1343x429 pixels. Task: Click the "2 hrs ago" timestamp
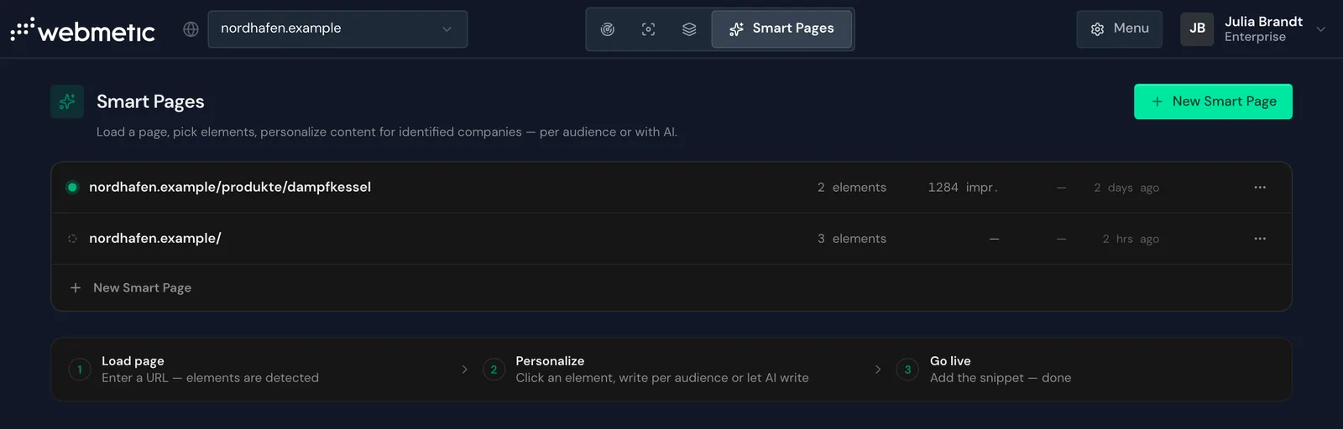[1131, 239]
